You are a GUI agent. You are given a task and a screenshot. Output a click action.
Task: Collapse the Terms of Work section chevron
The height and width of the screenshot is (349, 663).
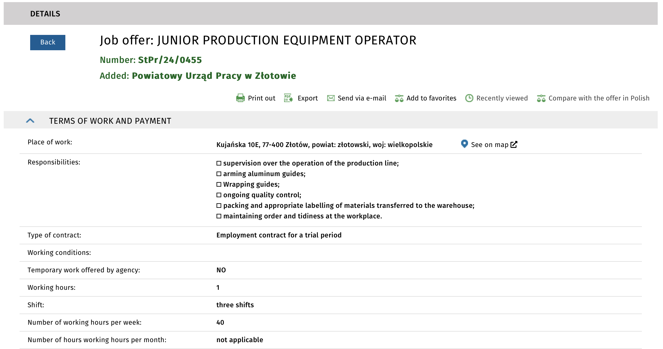click(x=30, y=121)
